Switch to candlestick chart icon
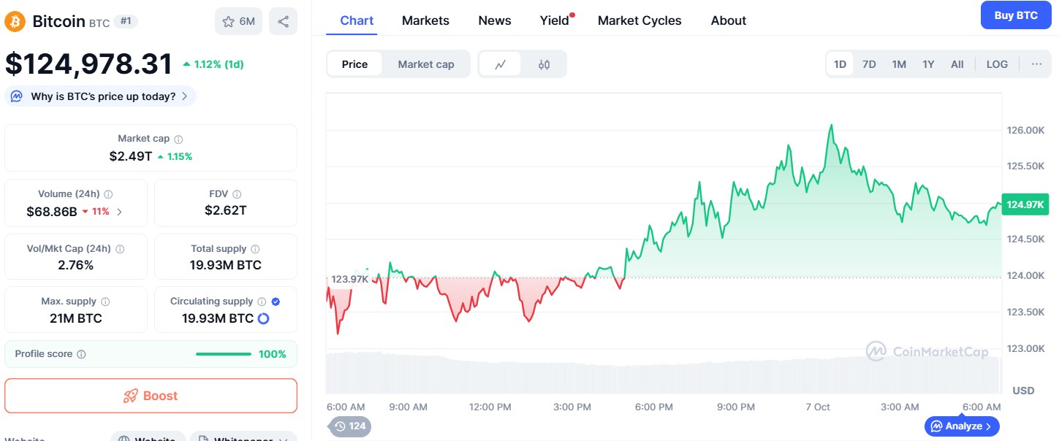This screenshot has height=441, width=1059. 544,64
